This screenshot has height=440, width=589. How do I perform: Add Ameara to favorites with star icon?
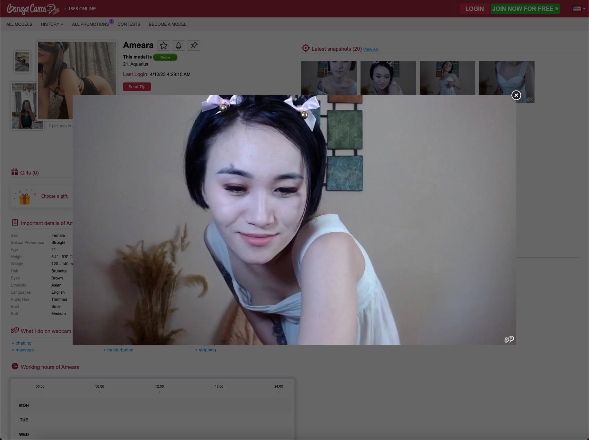point(164,45)
